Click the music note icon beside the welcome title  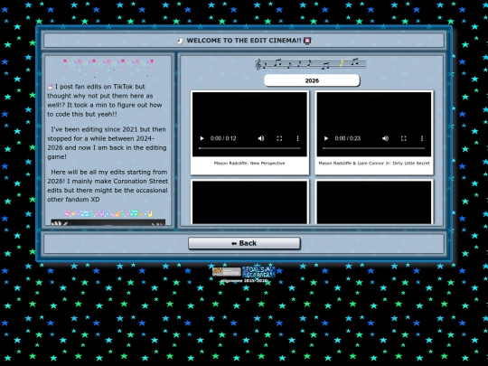pyautogui.click(x=181, y=41)
